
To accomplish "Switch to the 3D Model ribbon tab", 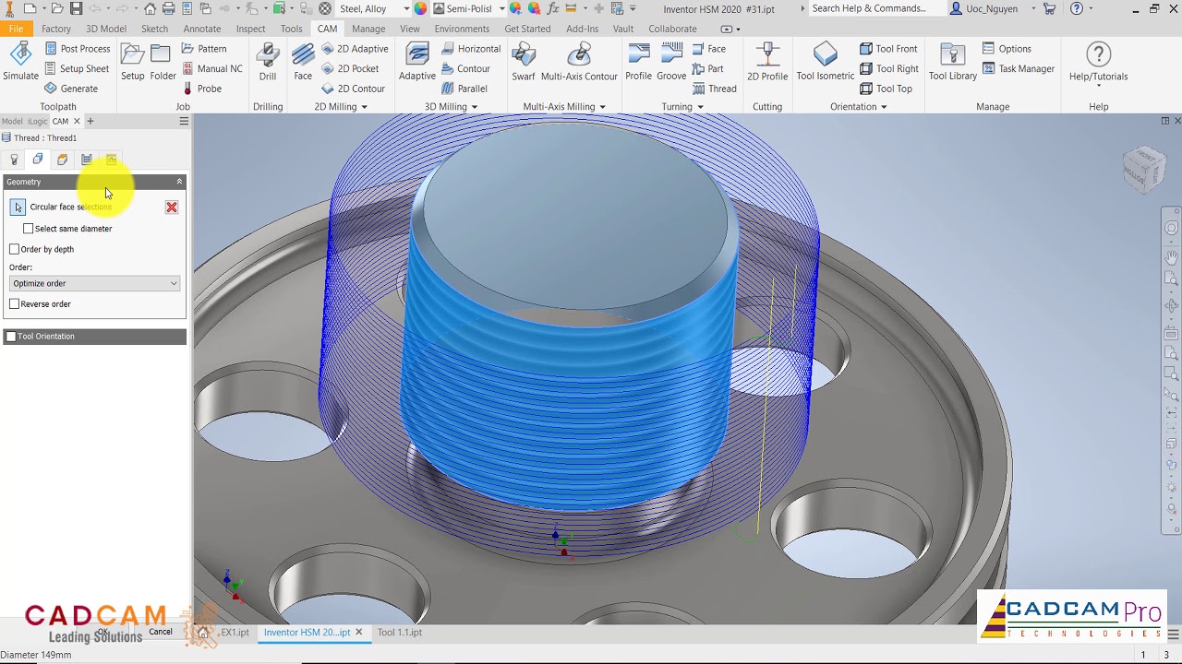I will tap(106, 29).
